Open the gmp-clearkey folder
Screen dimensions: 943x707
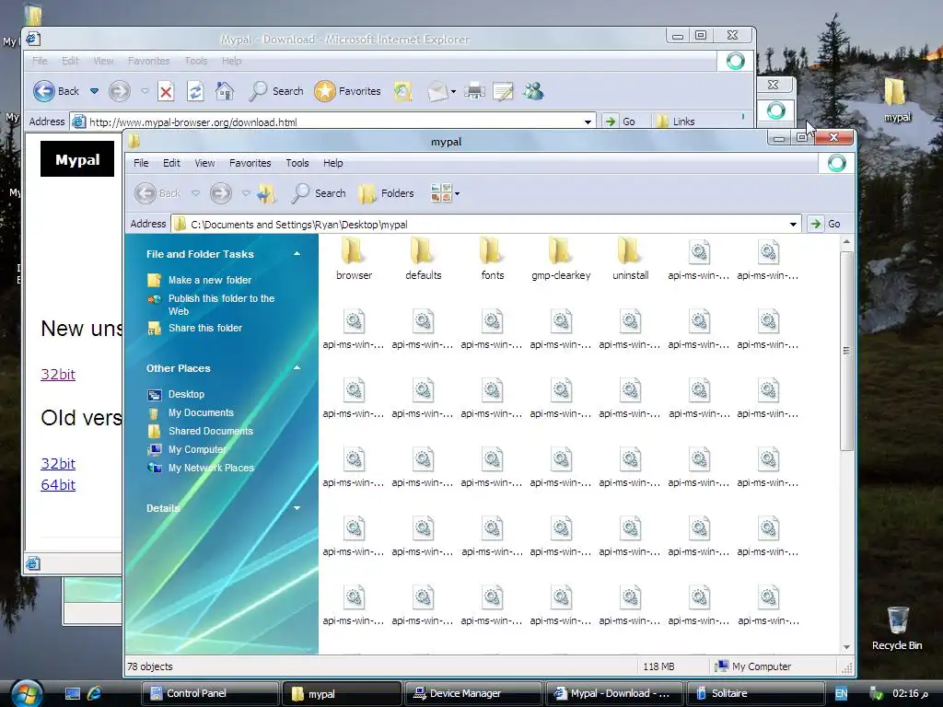click(x=561, y=259)
